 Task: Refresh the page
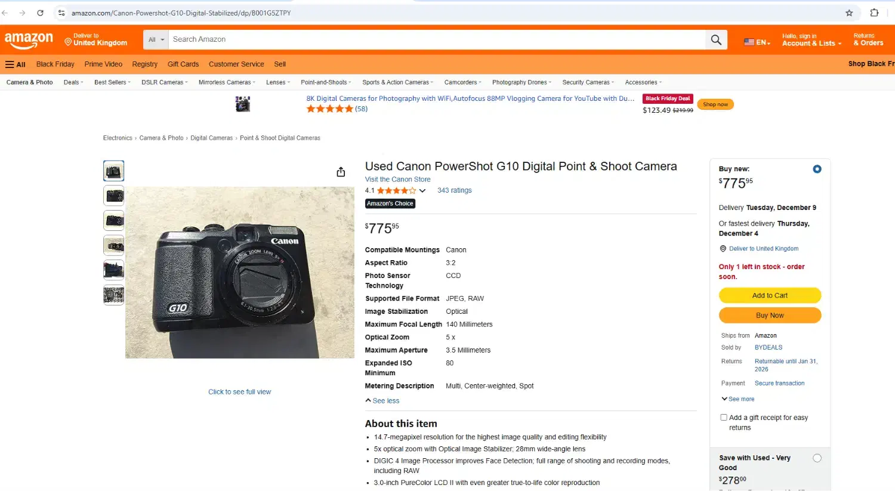(40, 12)
